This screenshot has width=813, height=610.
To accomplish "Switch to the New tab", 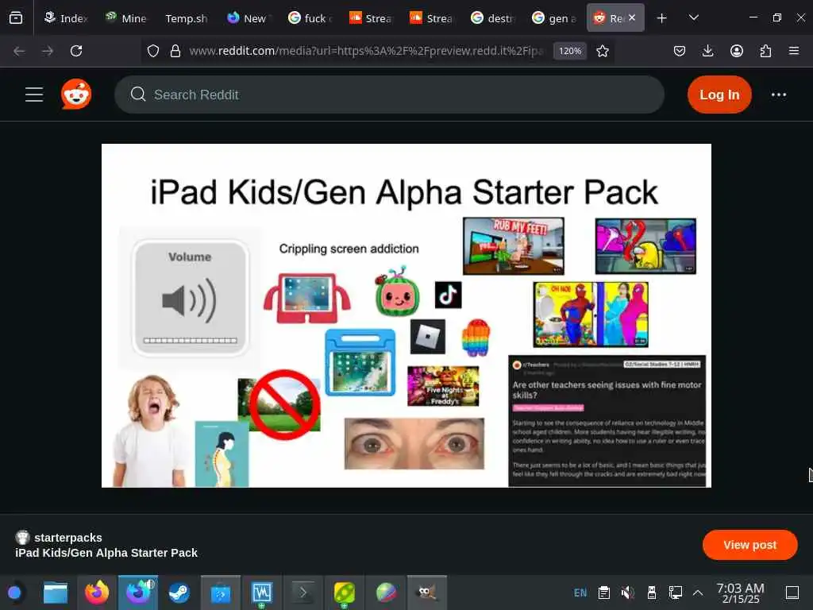I will [x=248, y=18].
